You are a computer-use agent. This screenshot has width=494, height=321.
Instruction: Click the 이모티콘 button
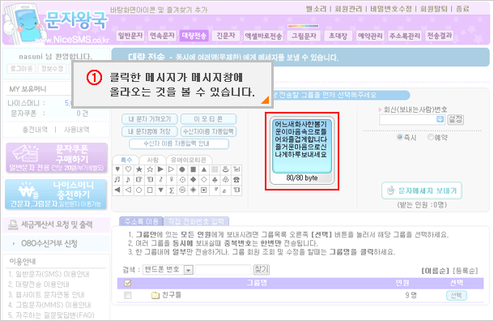(208, 119)
